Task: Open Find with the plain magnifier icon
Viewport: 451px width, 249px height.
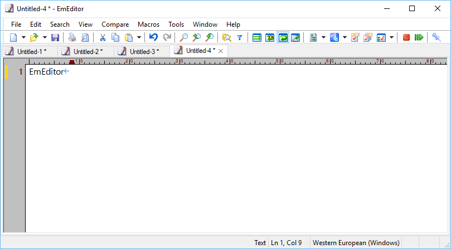Action: click(x=183, y=37)
